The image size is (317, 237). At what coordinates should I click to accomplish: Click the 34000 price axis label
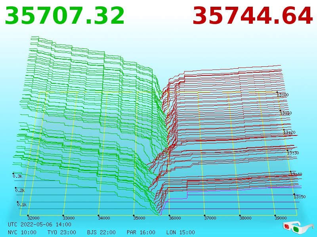pos(104,218)
